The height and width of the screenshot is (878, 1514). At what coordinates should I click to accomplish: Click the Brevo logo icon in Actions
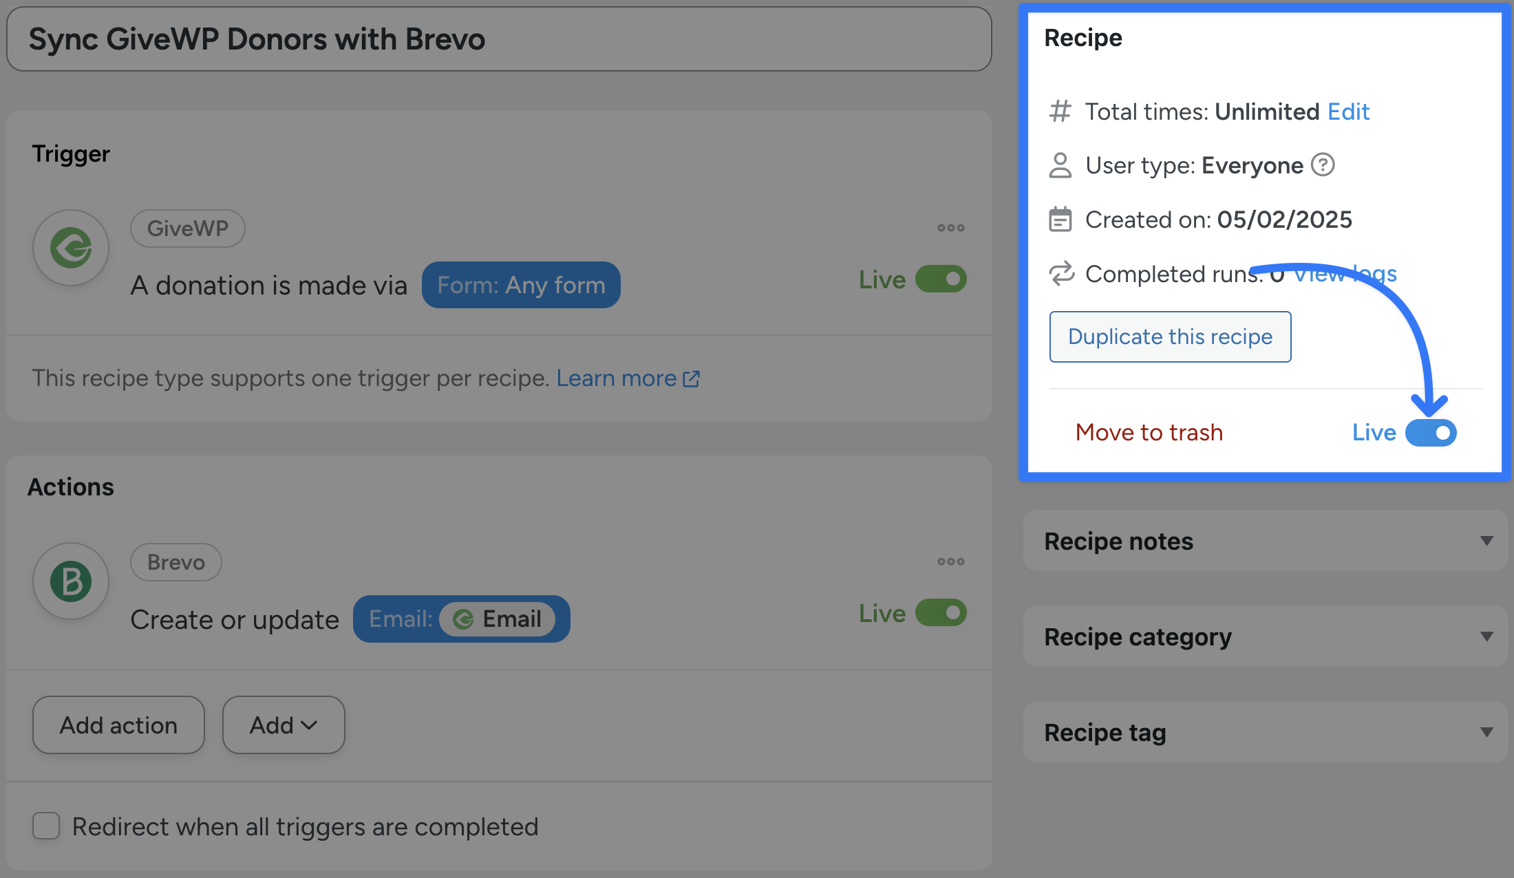(71, 581)
